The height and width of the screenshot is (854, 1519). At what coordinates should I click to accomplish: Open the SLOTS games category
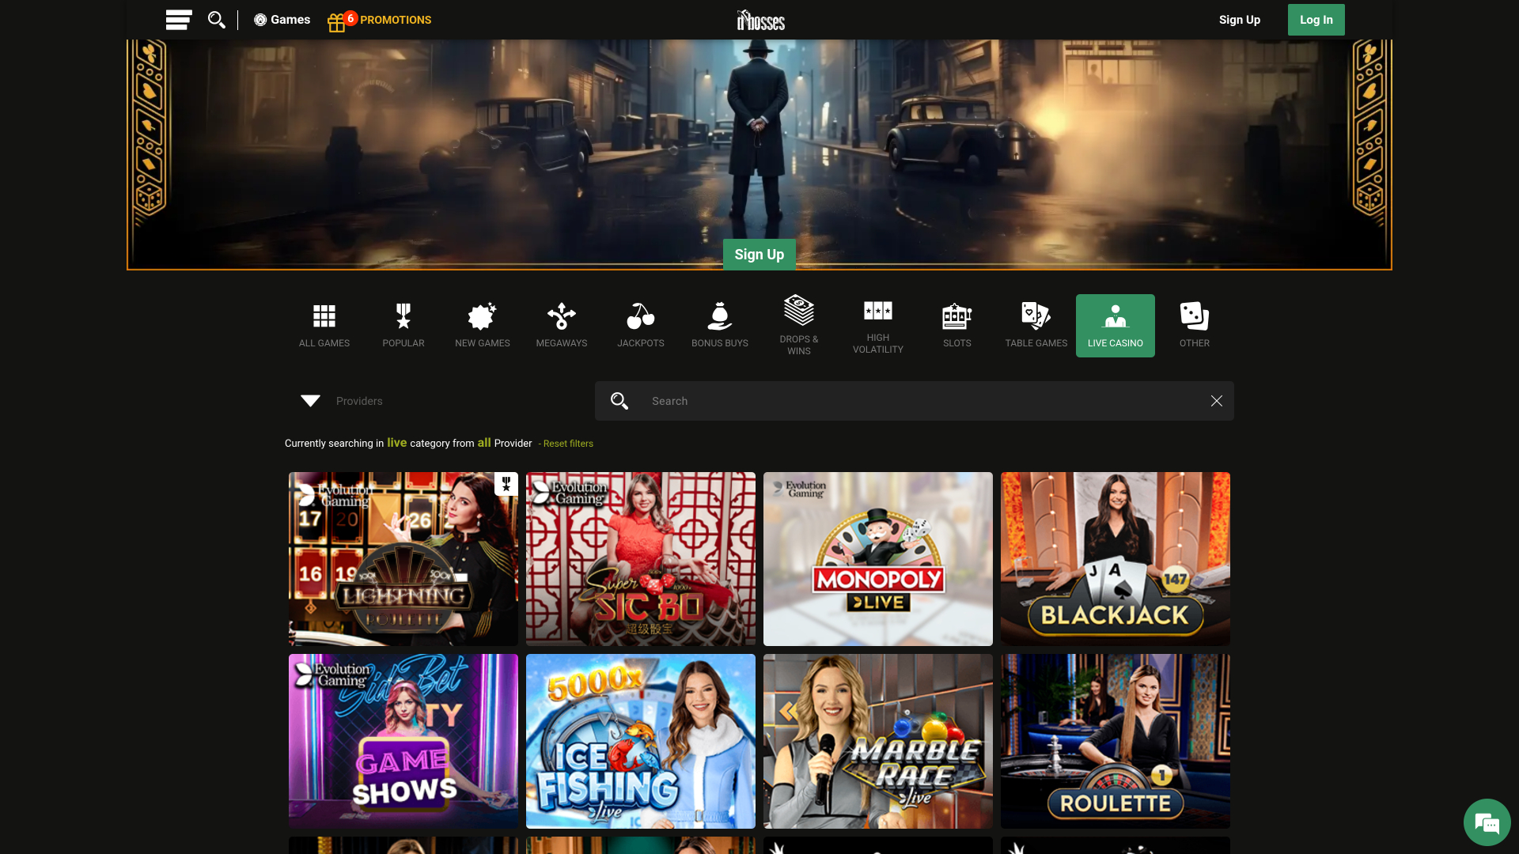[x=956, y=325]
